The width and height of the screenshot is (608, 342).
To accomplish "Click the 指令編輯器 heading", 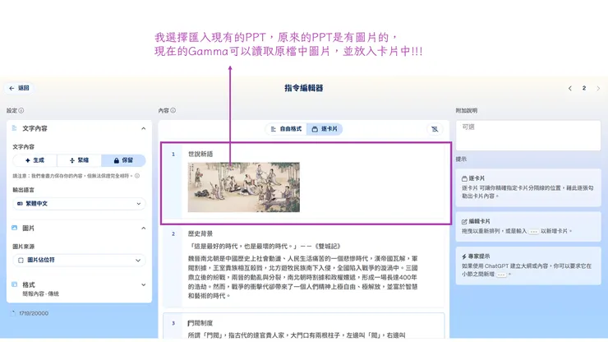I will (x=304, y=88).
